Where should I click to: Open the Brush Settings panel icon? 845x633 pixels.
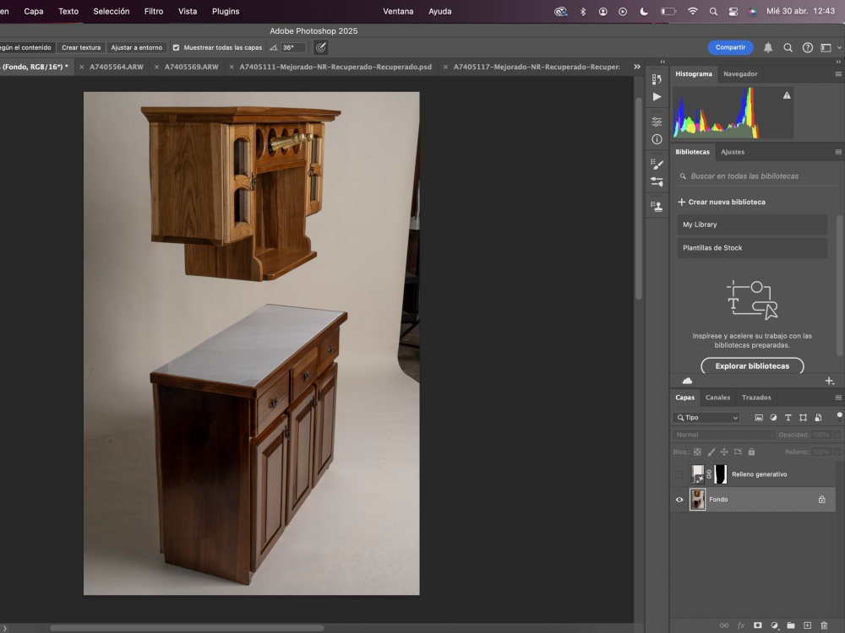pyautogui.click(x=657, y=182)
